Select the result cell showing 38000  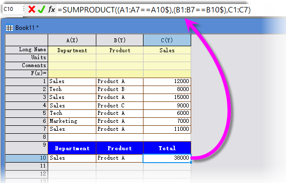167,158
